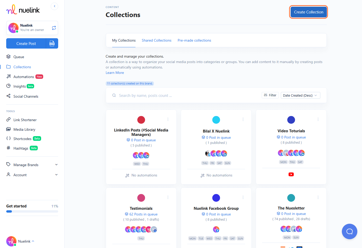Viewport: 362px width, 248px height.
Task: Open 62 Posts in queue for Testimonials
Action: pyautogui.click(x=141, y=214)
